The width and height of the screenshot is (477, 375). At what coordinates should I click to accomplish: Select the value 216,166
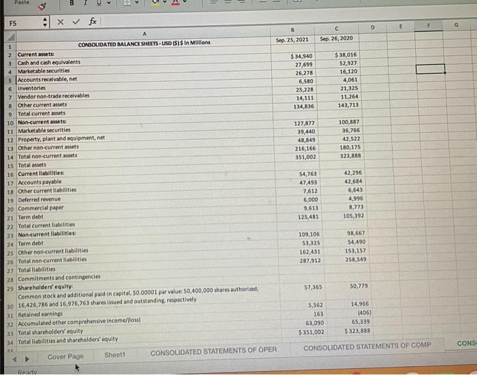pyautogui.click(x=305, y=149)
